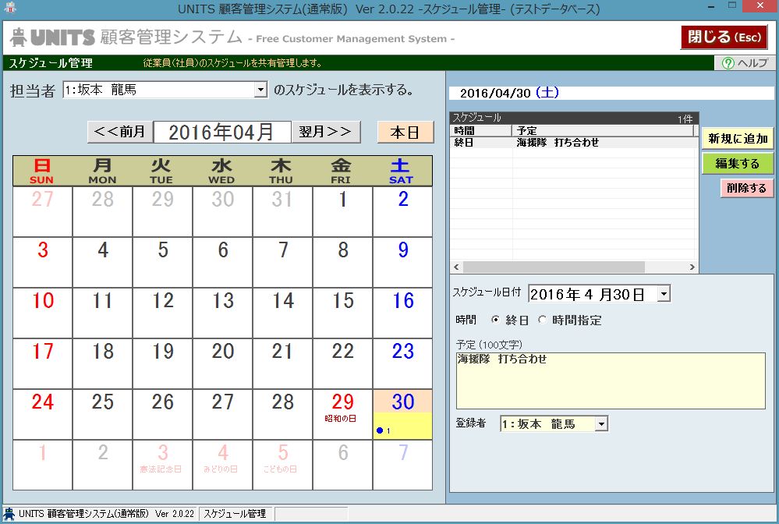Click 編集する to edit schedule

(738, 164)
